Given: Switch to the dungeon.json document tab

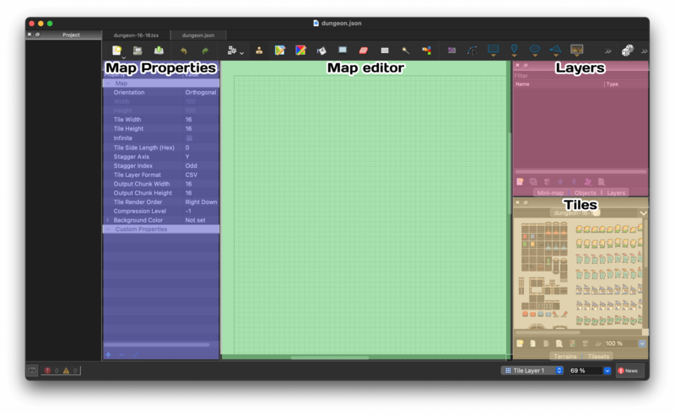Looking at the screenshot, I should click(198, 35).
